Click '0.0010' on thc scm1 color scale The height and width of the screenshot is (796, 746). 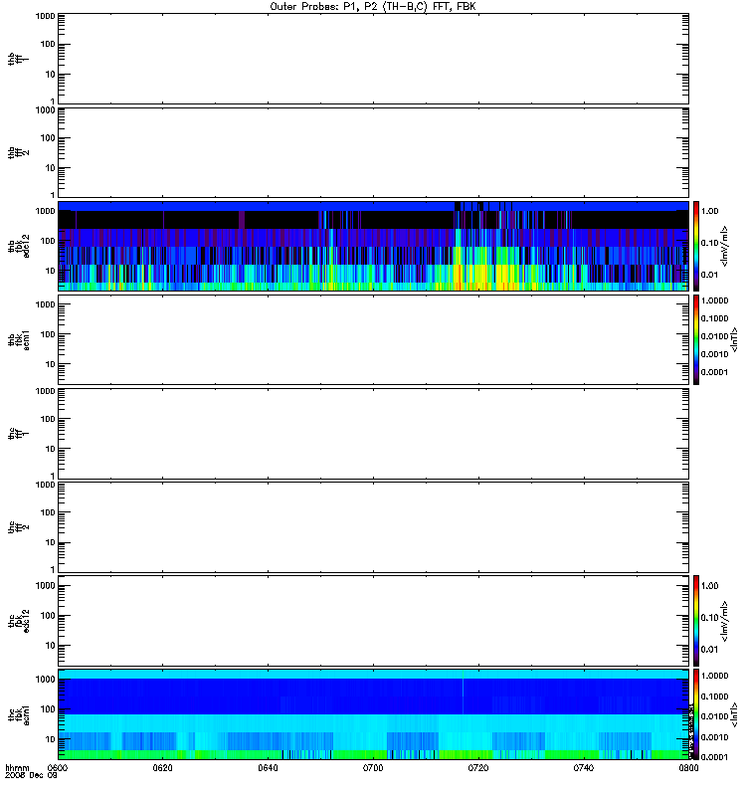point(714,737)
